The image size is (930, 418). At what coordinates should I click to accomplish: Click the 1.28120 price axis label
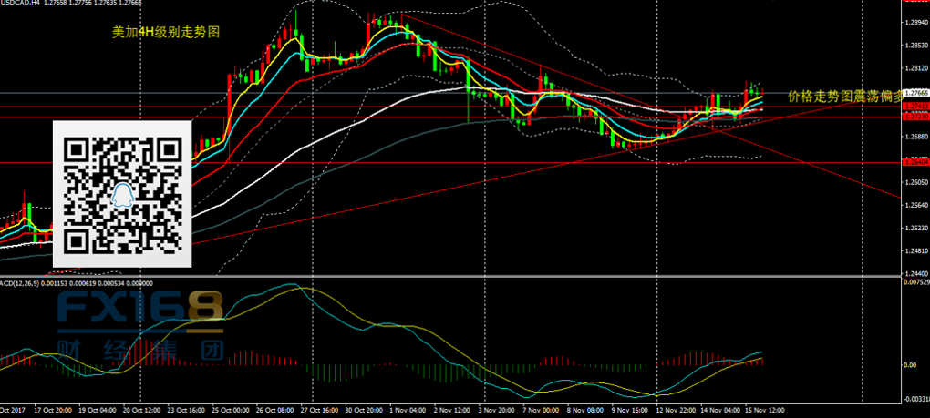(914, 68)
